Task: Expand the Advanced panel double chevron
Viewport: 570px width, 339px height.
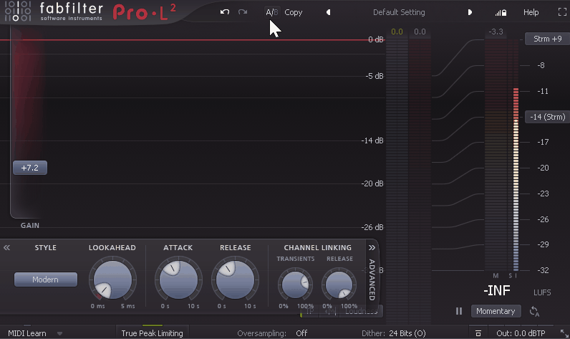Action: (x=372, y=248)
